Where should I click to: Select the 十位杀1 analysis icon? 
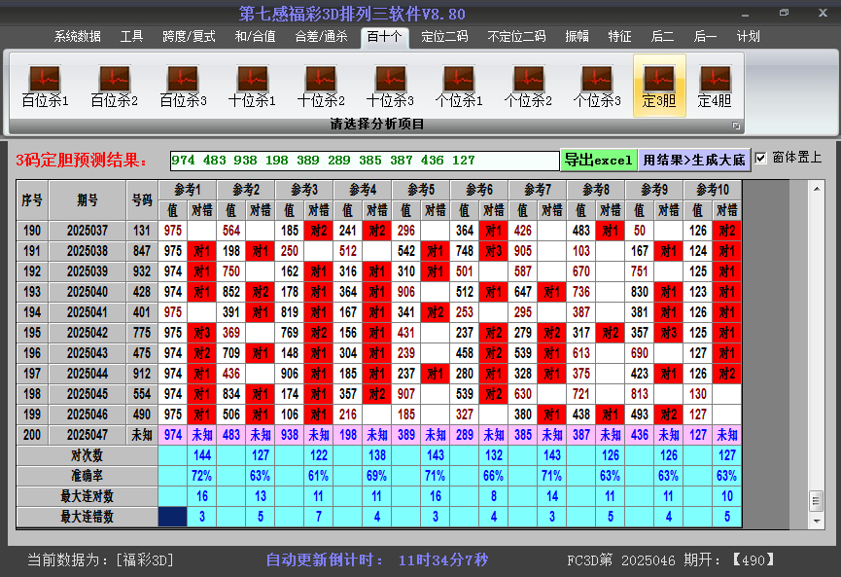point(252,87)
